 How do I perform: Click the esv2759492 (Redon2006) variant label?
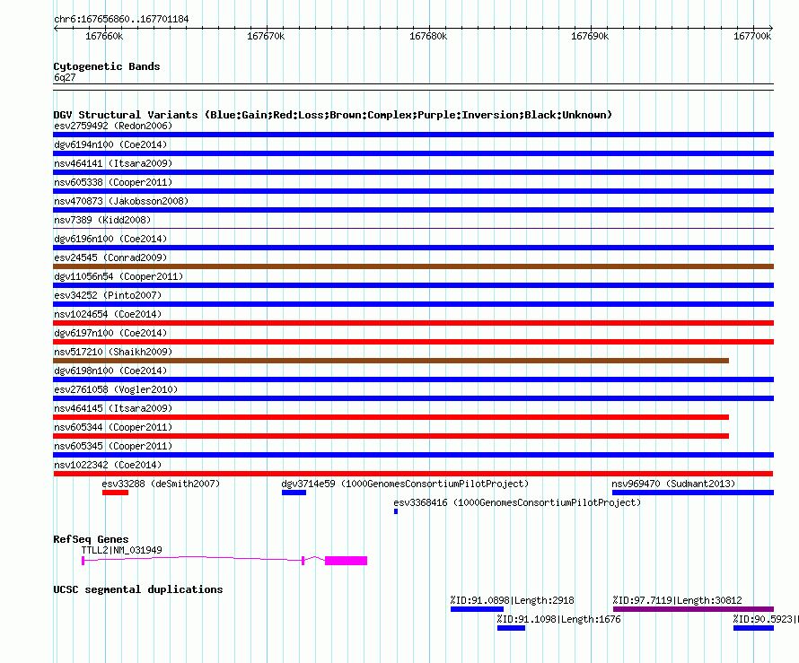click(113, 126)
